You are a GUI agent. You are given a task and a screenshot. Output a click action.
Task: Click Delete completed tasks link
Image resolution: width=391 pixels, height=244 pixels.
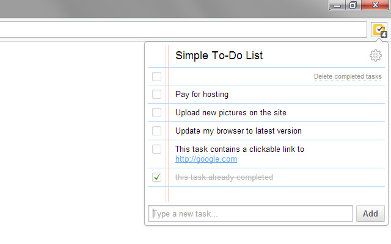coord(348,76)
